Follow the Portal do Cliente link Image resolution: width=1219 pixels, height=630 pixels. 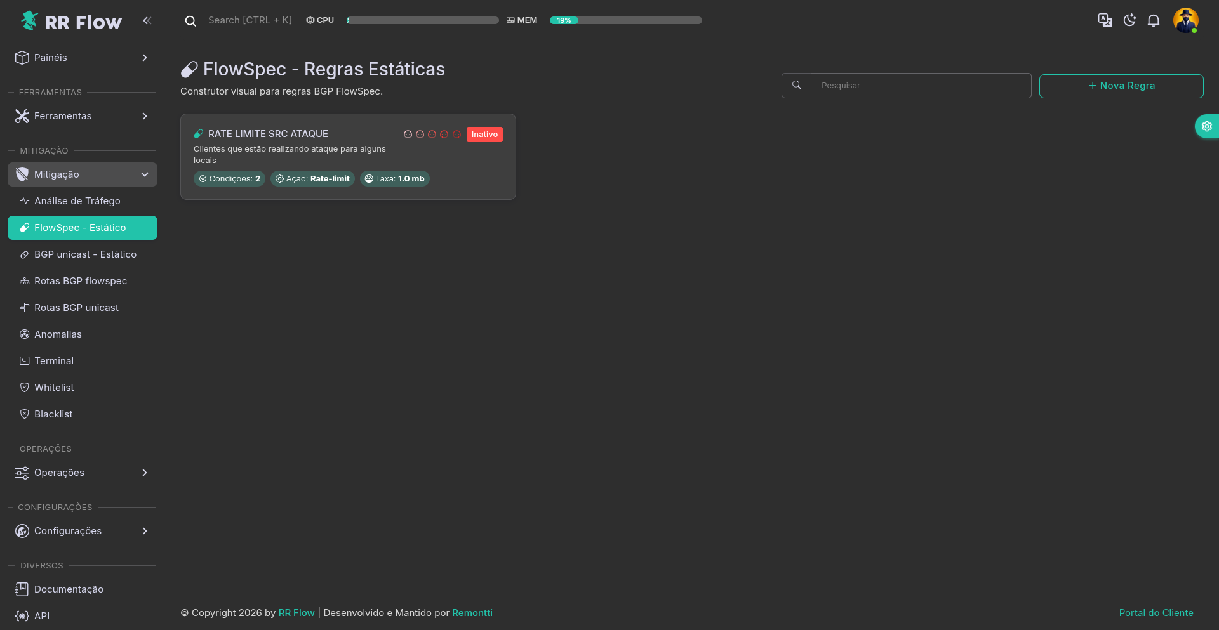[x=1156, y=613]
